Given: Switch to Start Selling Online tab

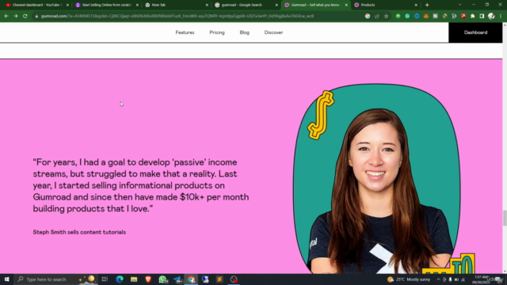Looking at the screenshot, I should (107, 5).
